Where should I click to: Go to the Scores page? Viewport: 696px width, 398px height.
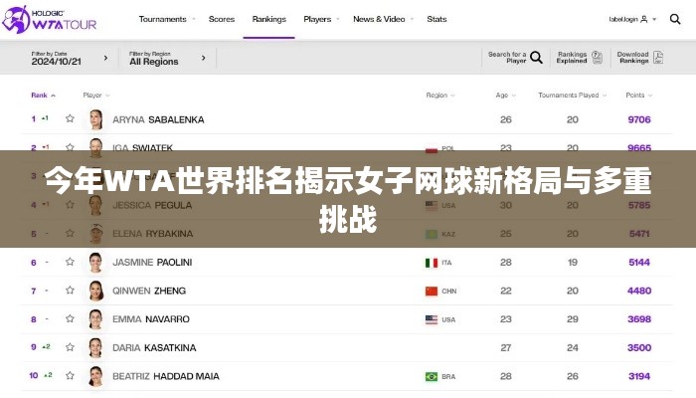pyautogui.click(x=222, y=19)
